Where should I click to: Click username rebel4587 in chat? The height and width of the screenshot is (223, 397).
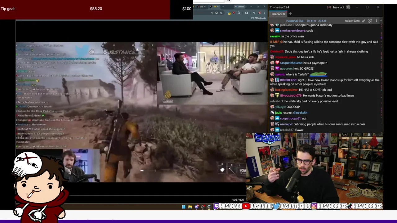(287, 130)
